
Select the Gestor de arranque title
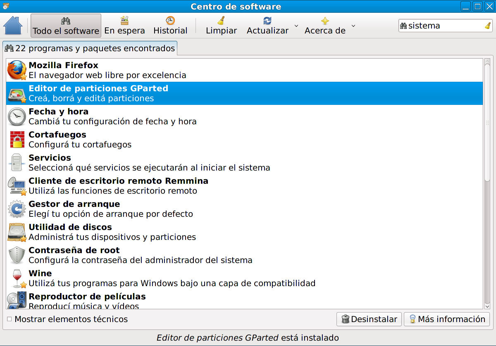point(74,204)
